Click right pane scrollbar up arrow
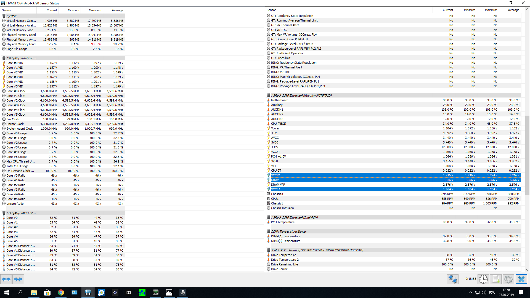The height and width of the screenshot is (298, 530). coord(527,9)
